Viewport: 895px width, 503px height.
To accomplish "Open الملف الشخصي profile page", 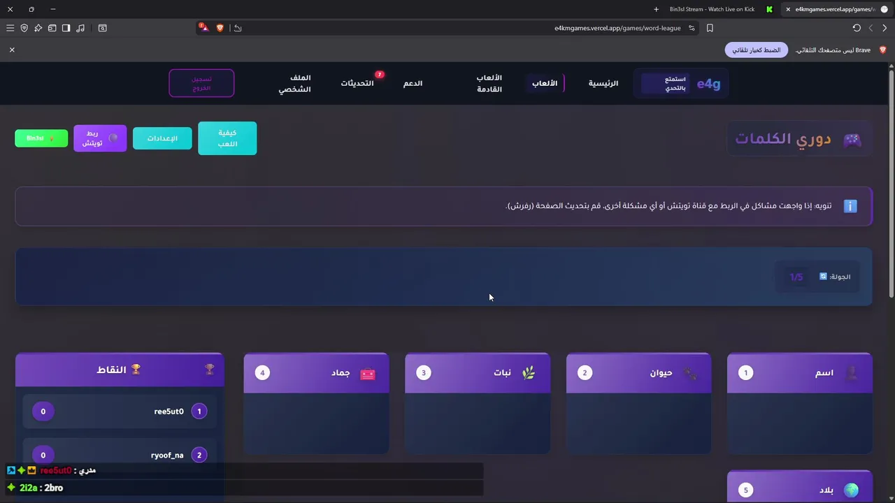I will coord(295,83).
